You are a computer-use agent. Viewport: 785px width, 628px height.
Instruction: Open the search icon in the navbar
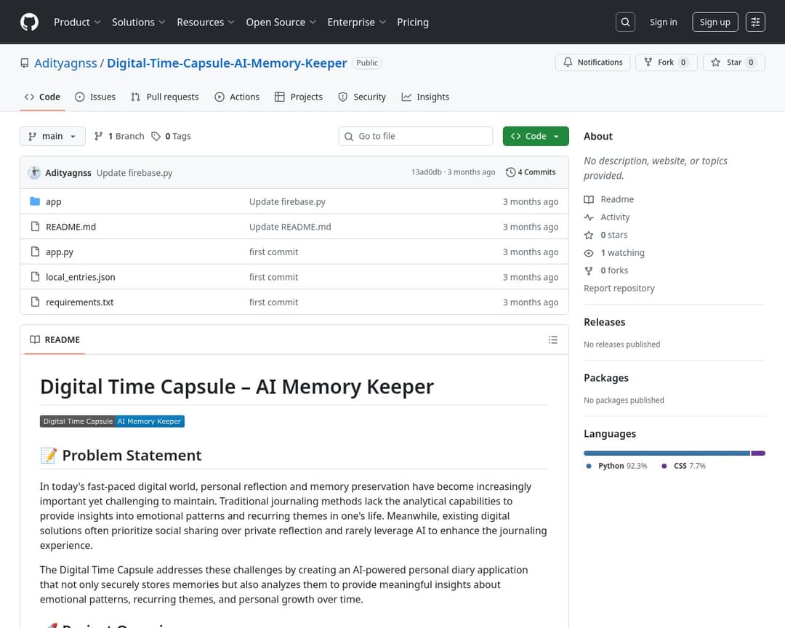click(625, 22)
